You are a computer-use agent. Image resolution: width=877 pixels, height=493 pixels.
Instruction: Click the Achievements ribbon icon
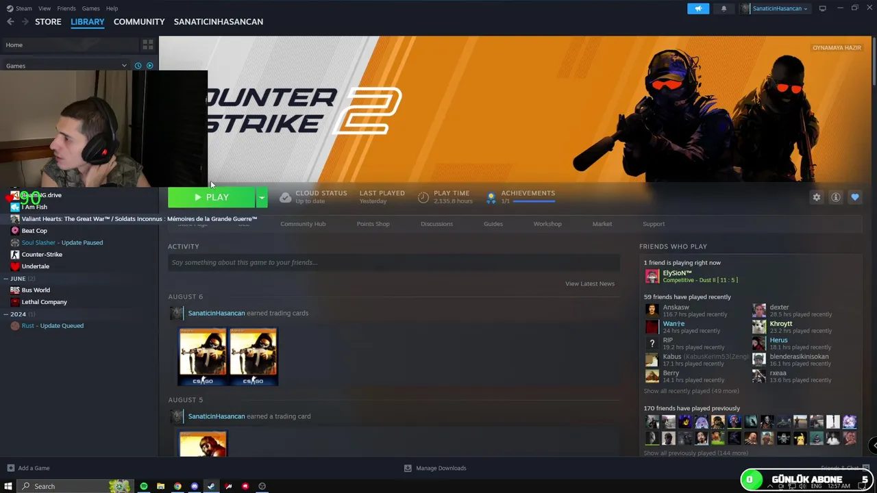point(491,197)
